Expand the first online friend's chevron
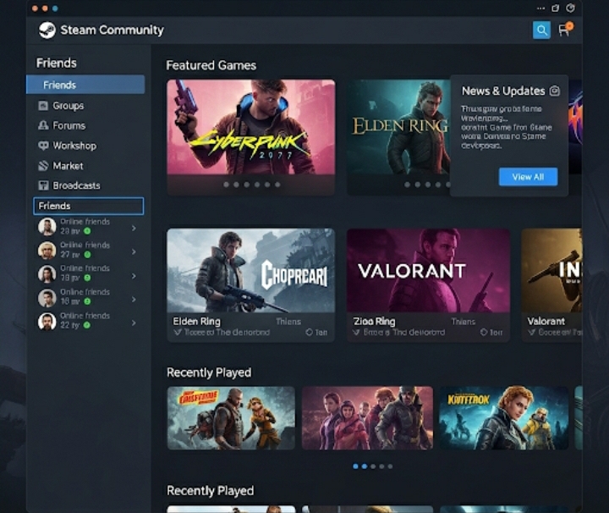 pos(134,228)
